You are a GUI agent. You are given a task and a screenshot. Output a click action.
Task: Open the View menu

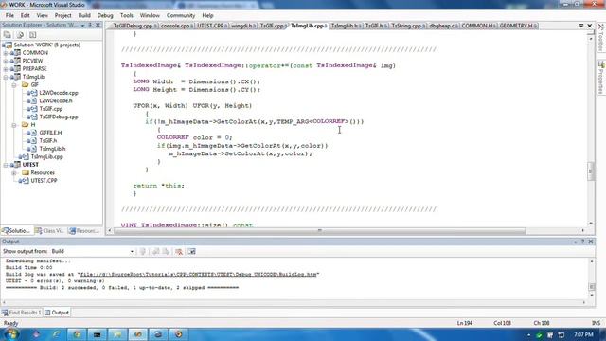click(42, 15)
